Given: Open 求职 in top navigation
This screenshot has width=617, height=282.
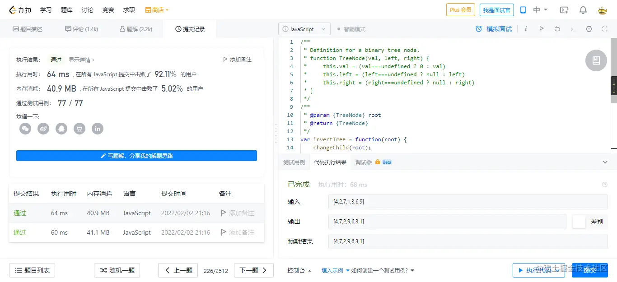Looking at the screenshot, I should [129, 10].
